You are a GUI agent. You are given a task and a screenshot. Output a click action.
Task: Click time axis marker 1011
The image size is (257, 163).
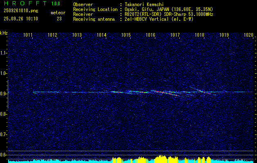click(28, 35)
